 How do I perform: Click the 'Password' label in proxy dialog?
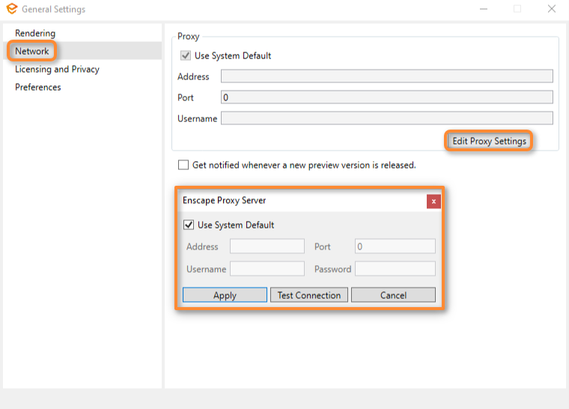point(332,269)
